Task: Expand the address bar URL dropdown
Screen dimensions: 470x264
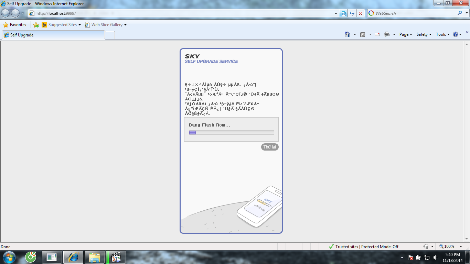Action: [336, 13]
